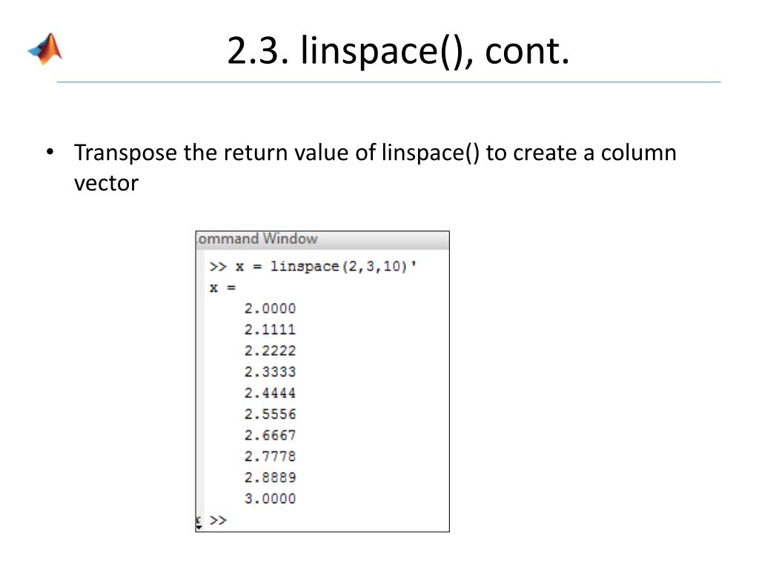The height and width of the screenshot is (569, 759).
Task: Select the value 3.0000
Action: tap(270, 499)
